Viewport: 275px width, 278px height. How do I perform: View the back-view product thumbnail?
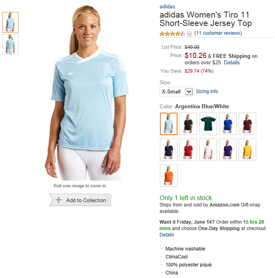click(x=10, y=44)
